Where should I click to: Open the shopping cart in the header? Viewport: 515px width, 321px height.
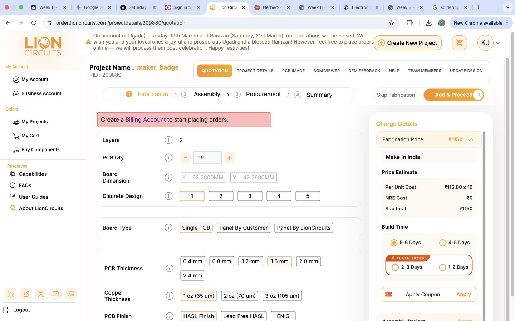[459, 42]
